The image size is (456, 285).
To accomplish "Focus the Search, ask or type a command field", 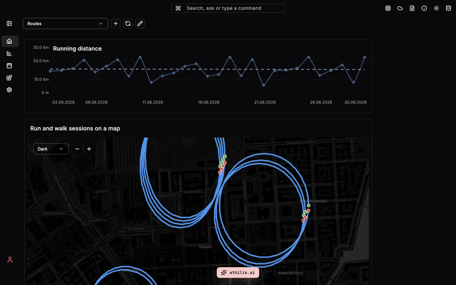I will tap(228, 8).
